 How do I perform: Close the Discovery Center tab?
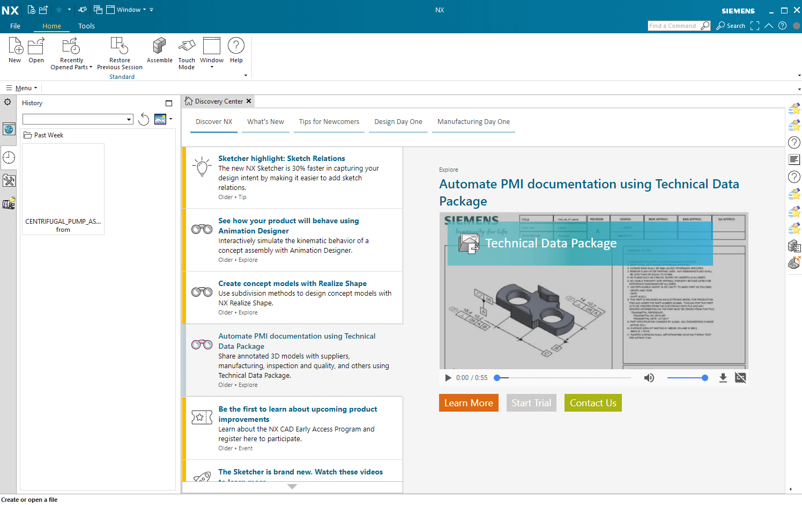pos(249,101)
